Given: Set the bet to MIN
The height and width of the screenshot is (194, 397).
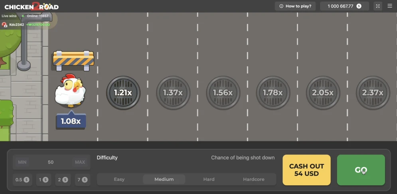Looking at the screenshot, I should [22, 162].
